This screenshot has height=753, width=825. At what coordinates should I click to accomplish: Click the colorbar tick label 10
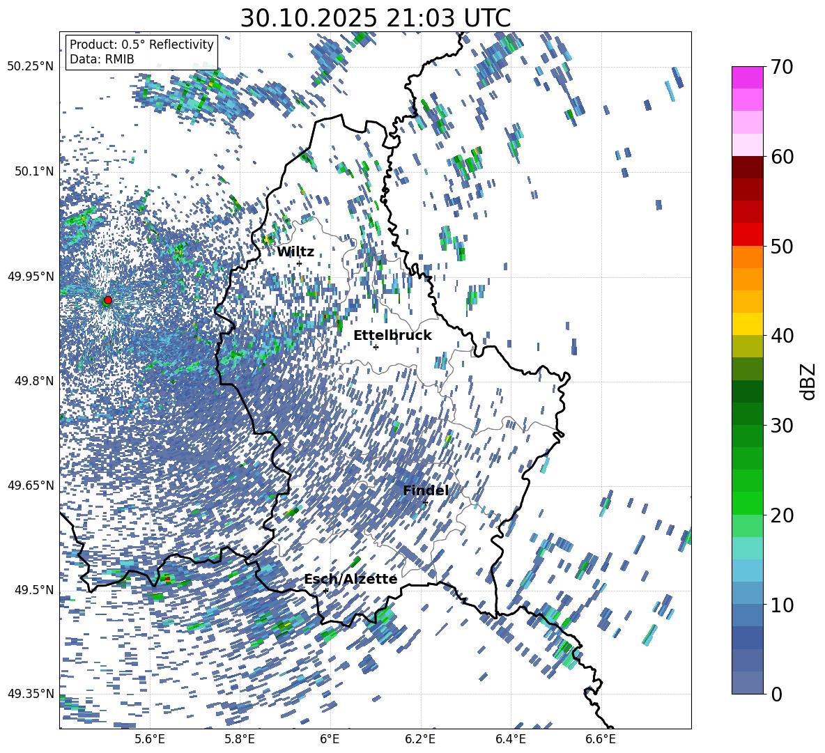click(x=782, y=605)
